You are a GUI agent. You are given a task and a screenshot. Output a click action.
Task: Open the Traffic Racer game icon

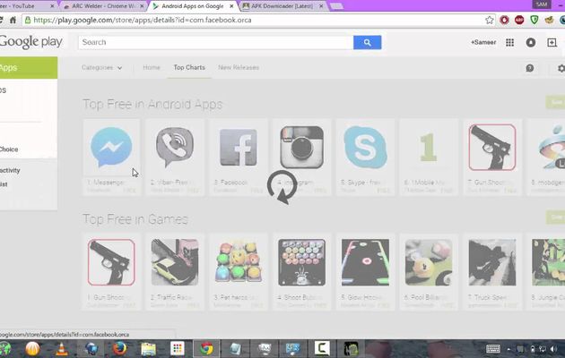pos(175,262)
